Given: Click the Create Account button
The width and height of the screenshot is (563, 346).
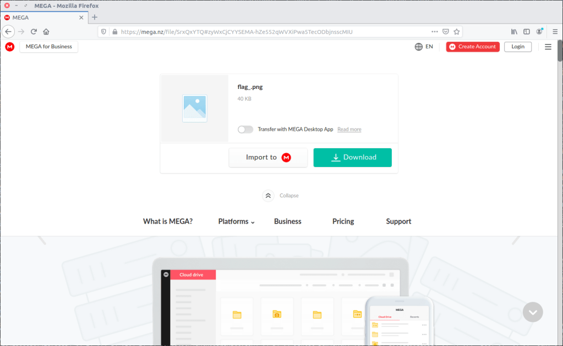Looking at the screenshot, I should (x=473, y=47).
